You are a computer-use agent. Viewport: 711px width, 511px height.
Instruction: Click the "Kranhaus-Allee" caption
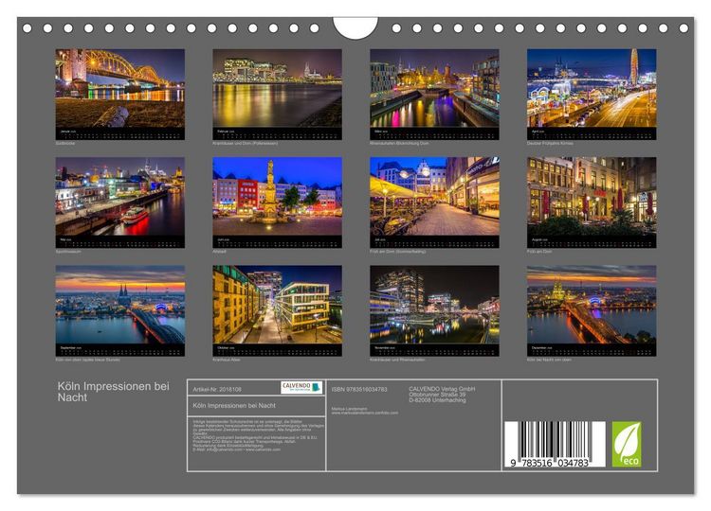[227, 360]
